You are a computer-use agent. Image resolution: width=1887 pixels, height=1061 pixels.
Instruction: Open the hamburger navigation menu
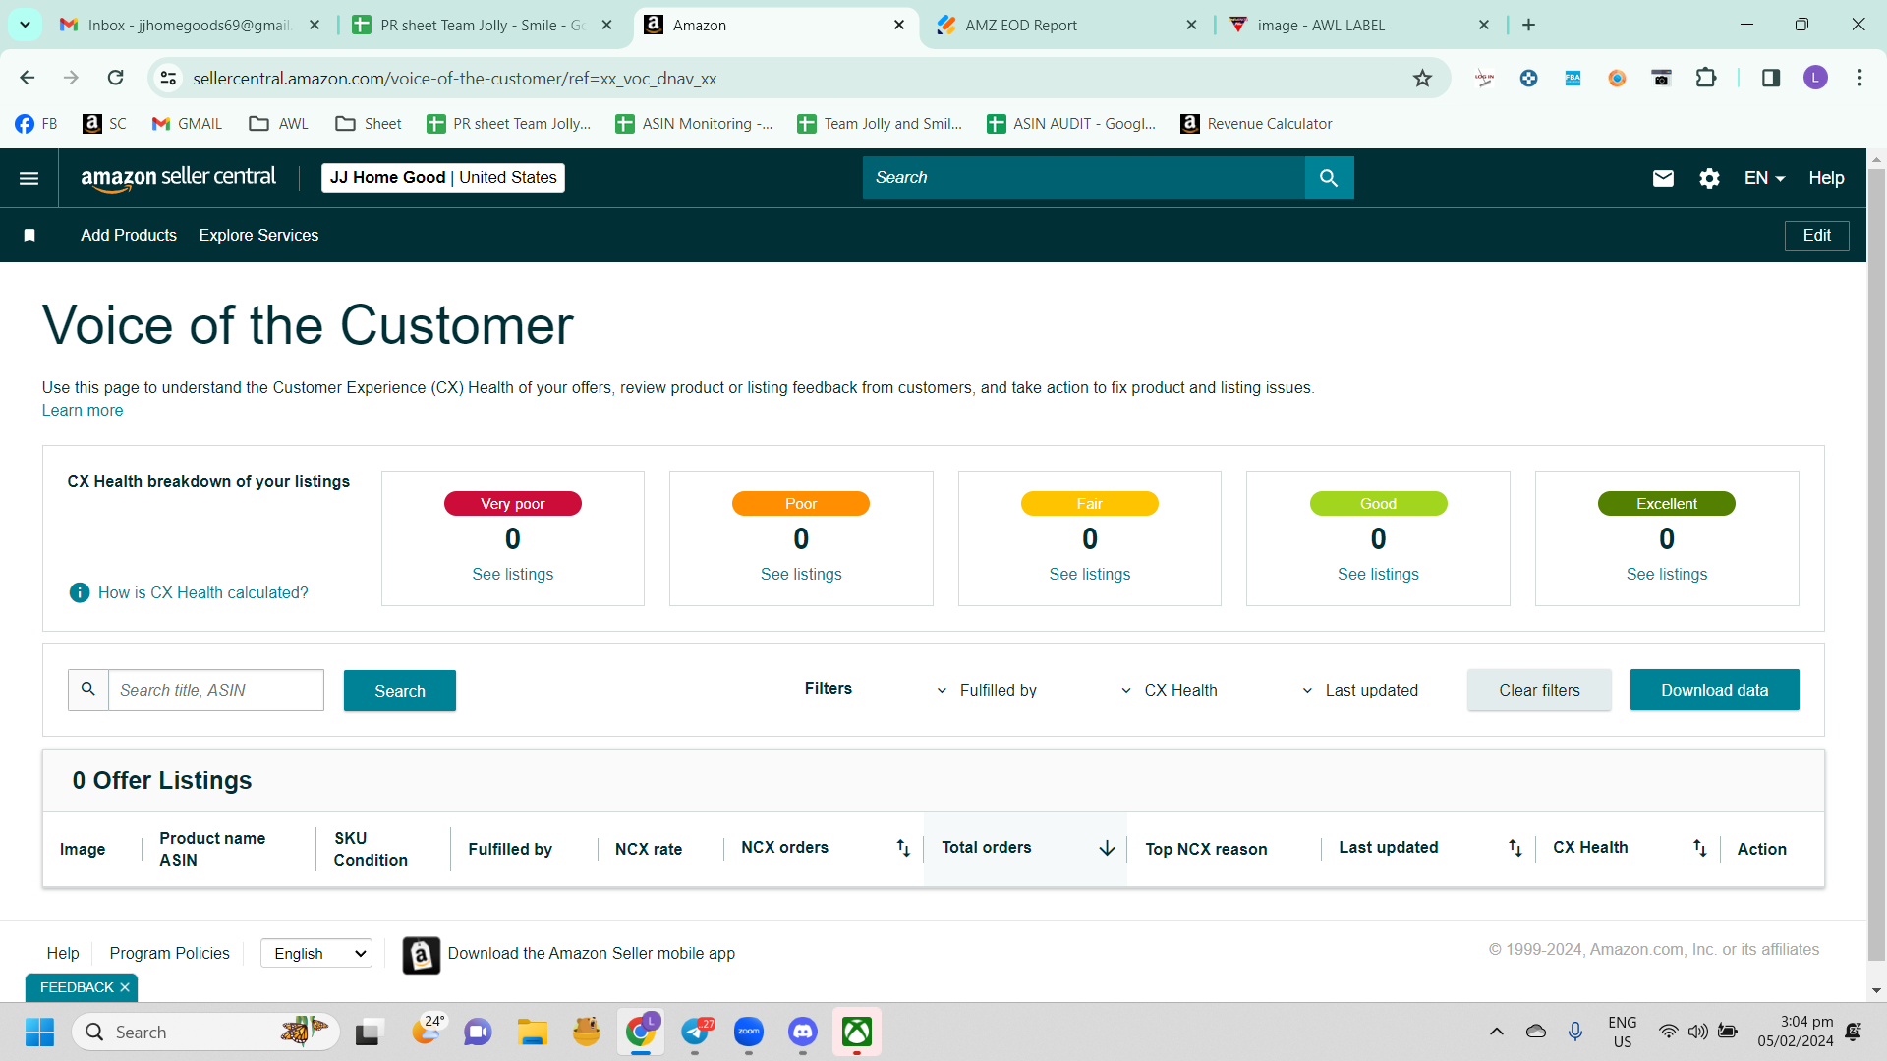coord(29,178)
